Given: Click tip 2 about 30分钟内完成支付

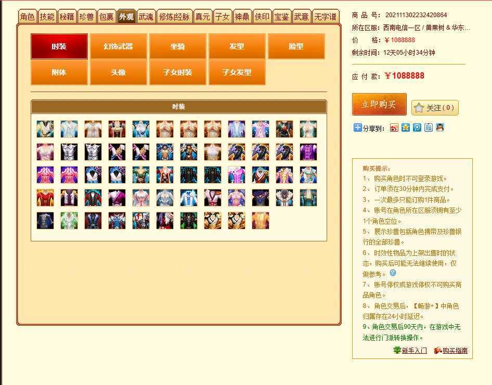Looking at the screenshot, I should tap(408, 189).
